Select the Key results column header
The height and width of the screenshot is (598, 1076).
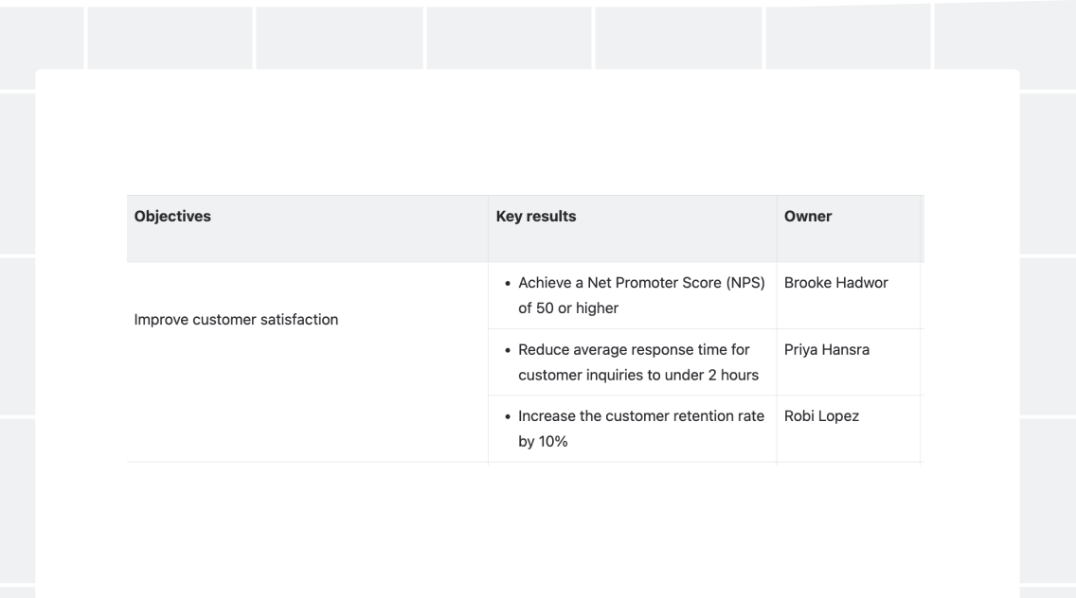(x=632, y=228)
